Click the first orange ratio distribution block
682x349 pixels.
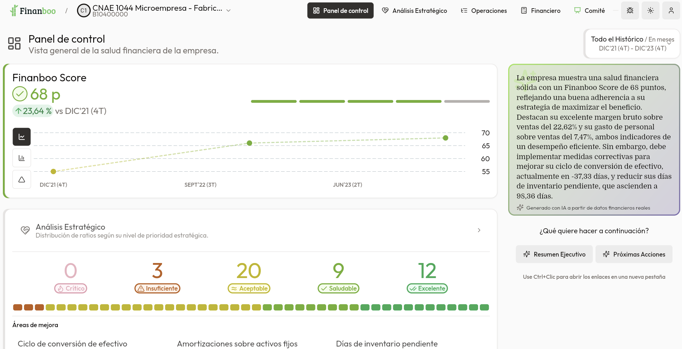pos(18,307)
